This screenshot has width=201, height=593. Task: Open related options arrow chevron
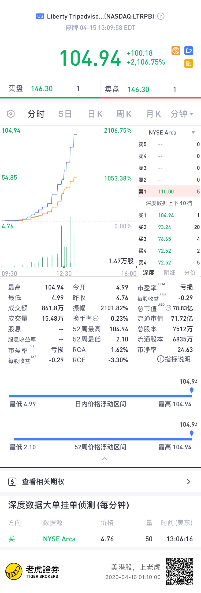[x=189, y=481]
